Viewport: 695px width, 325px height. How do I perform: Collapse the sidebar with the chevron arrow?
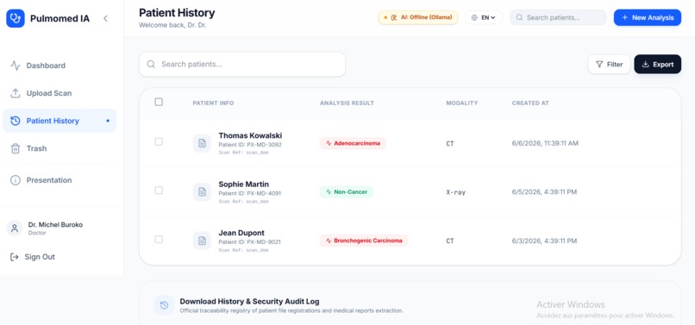tap(105, 18)
